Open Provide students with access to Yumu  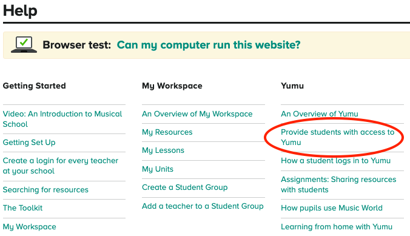337,137
